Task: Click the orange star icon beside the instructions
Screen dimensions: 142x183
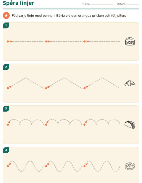Action: pos(6,16)
